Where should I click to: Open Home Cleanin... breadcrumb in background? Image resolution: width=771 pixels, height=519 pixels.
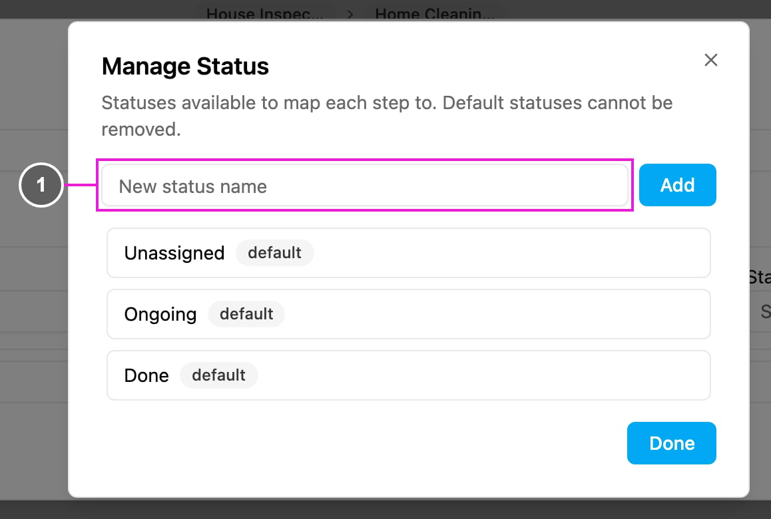point(435,13)
